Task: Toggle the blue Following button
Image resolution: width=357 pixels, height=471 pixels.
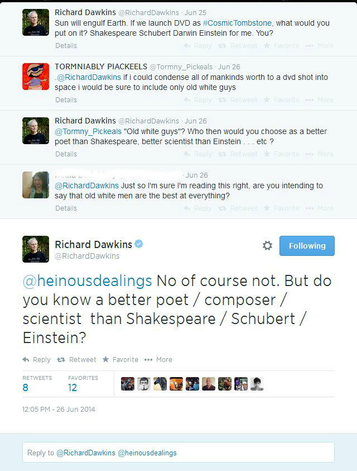Action: (x=307, y=246)
